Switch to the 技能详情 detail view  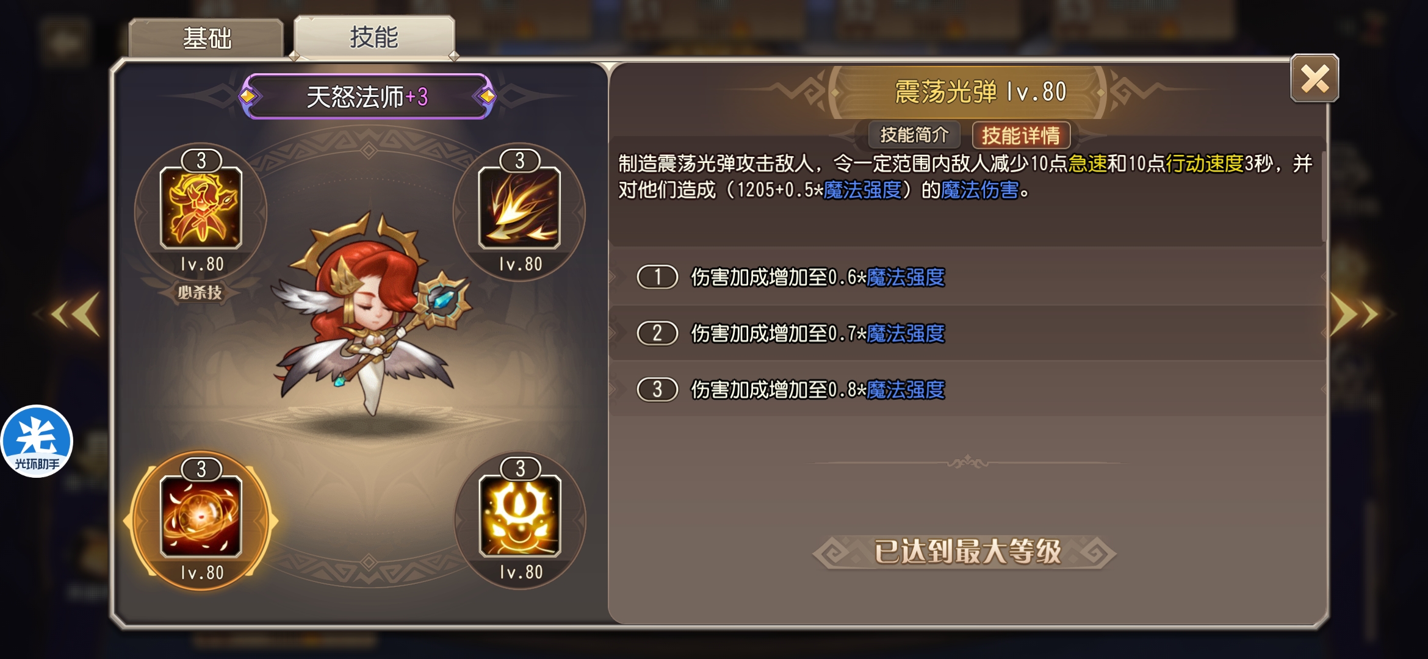[1020, 135]
